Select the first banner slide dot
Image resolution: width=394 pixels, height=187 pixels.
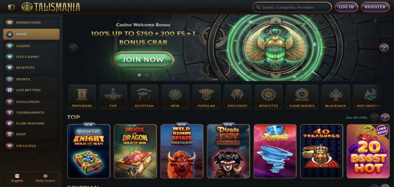pyautogui.click(x=139, y=75)
